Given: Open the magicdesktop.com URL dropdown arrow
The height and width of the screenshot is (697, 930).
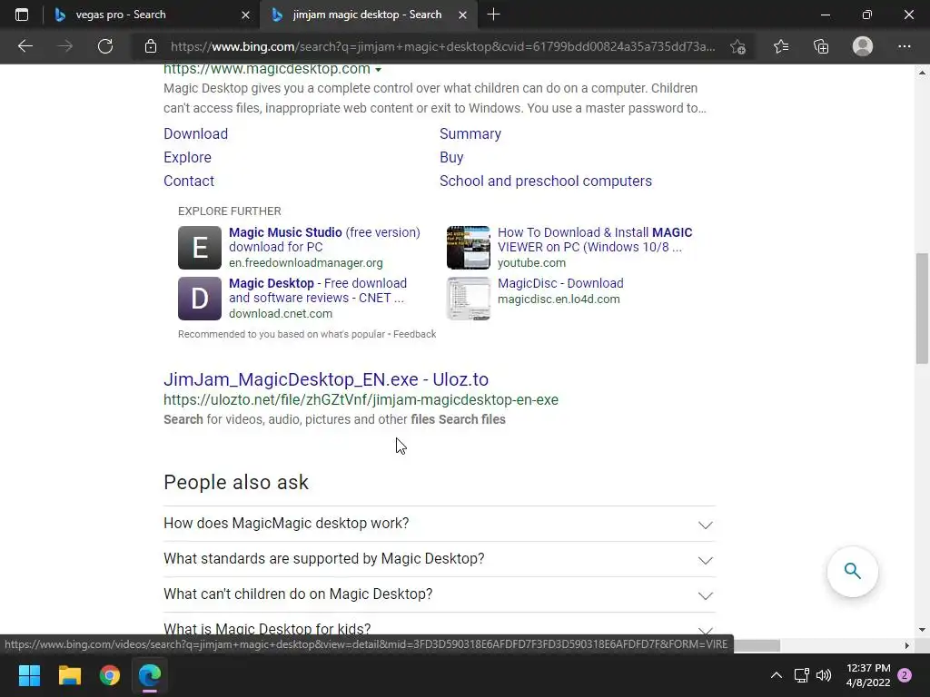Looking at the screenshot, I should pos(379,70).
